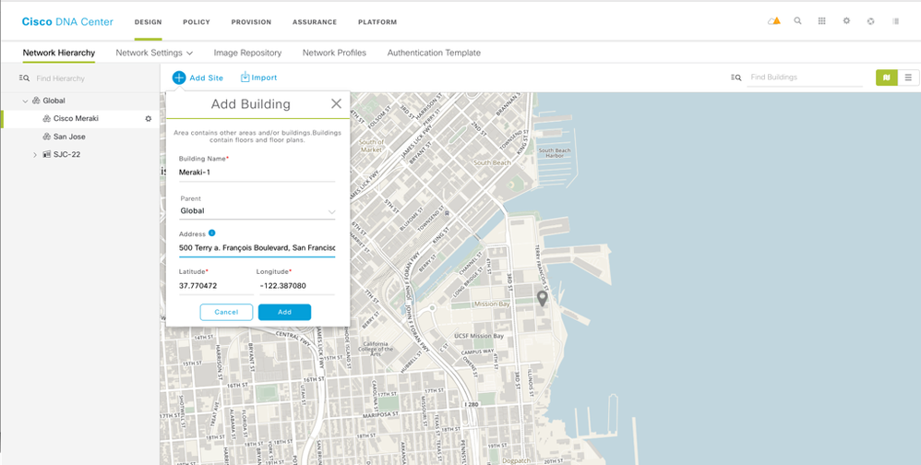Screen dimensions: 921x465
Task: Click the 'UCSF Mission Bay' map label
Action: click(x=479, y=337)
